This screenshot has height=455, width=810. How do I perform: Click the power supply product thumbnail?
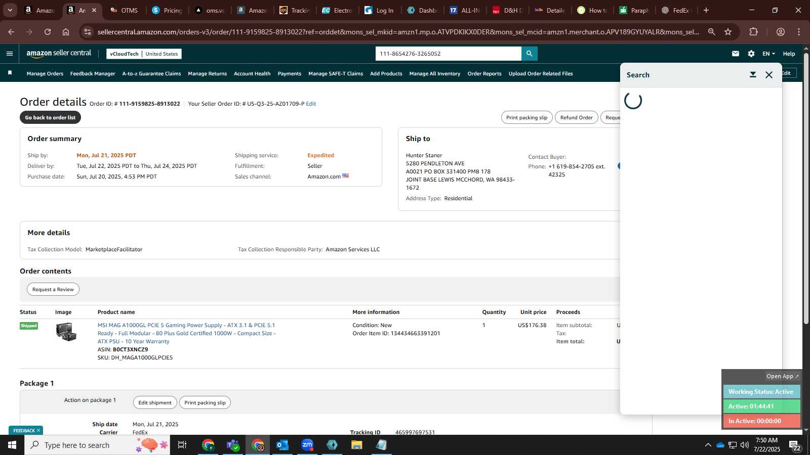coord(66,332)
